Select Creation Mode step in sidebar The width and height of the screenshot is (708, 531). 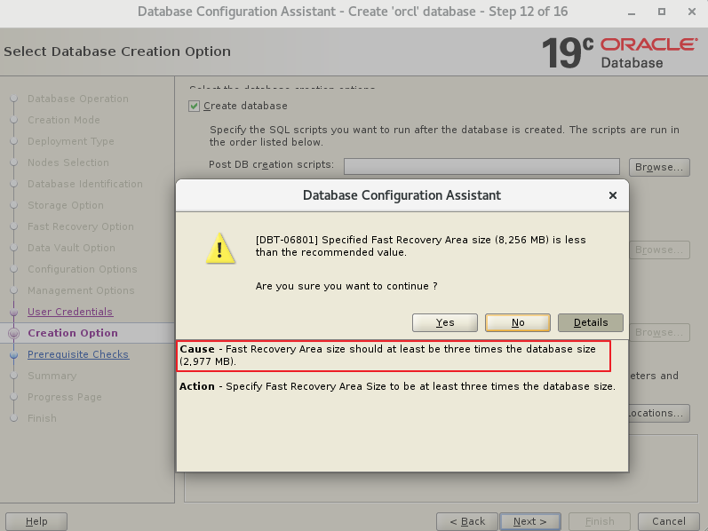pyautogui.click(x=64, y=120)
